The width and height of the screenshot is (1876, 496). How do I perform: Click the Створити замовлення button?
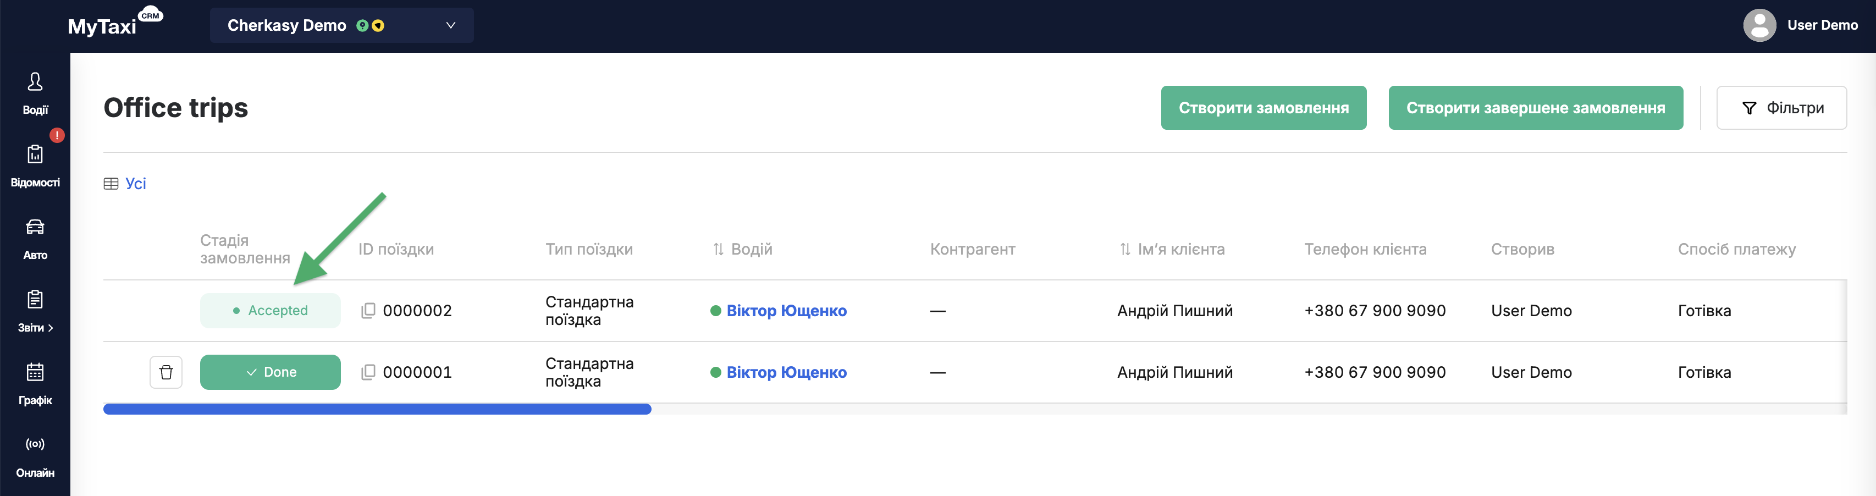click(1263, 108)
